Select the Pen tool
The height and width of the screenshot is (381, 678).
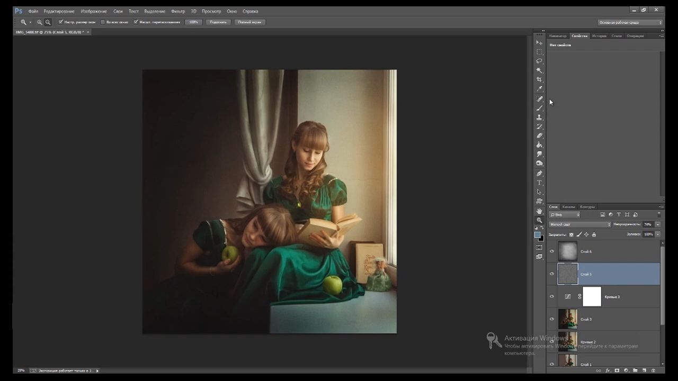(x=539, y=174)
